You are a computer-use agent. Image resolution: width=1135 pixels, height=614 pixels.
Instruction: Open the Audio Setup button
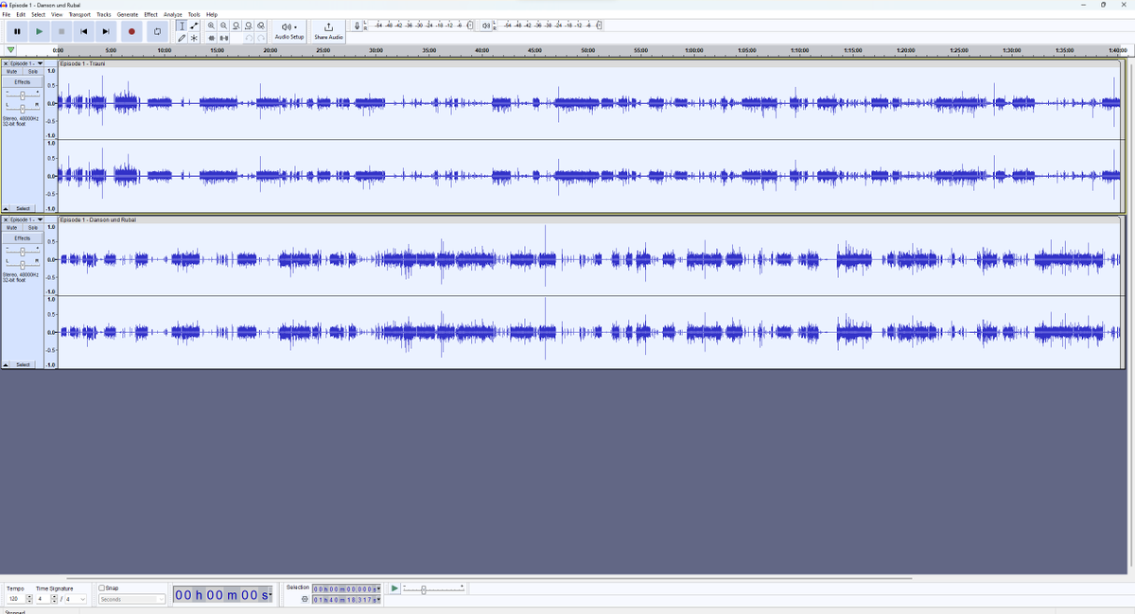click(289, 31)
